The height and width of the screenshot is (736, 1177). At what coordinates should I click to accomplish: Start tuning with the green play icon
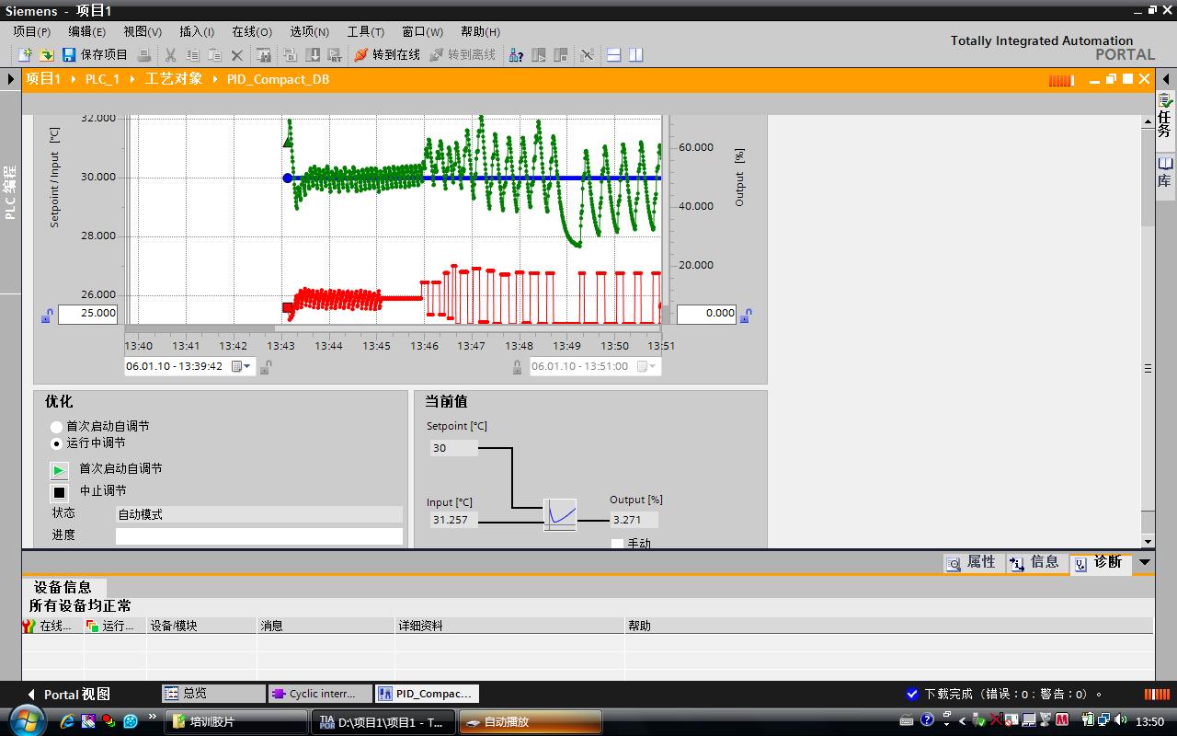59,470
